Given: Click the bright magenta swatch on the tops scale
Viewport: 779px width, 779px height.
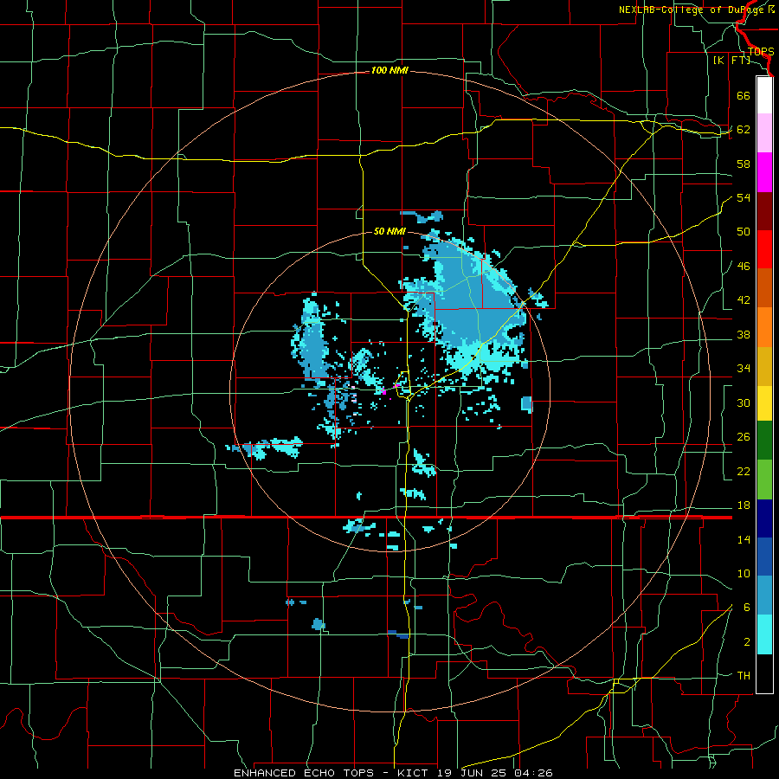Looking at the screenshot, I should click(x=764, y=172).
